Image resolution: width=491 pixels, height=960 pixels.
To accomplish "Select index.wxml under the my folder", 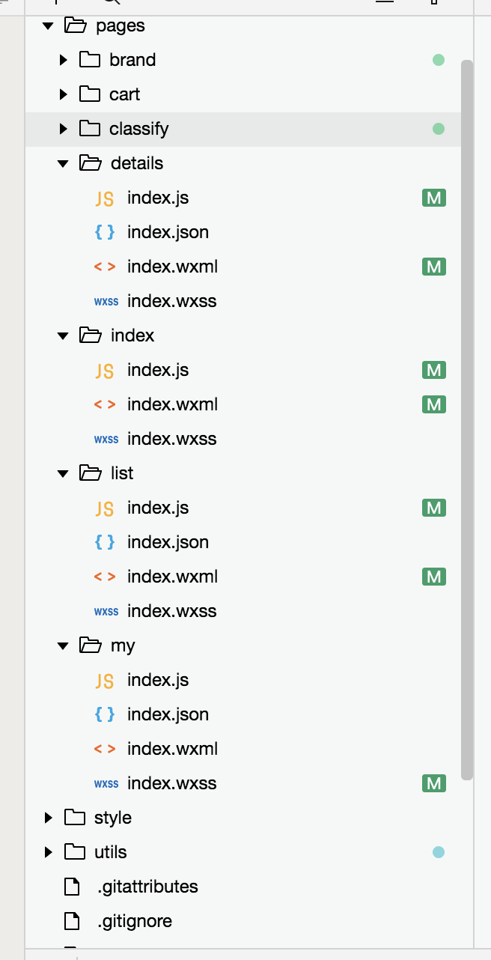I will click(x=173, y=750).
